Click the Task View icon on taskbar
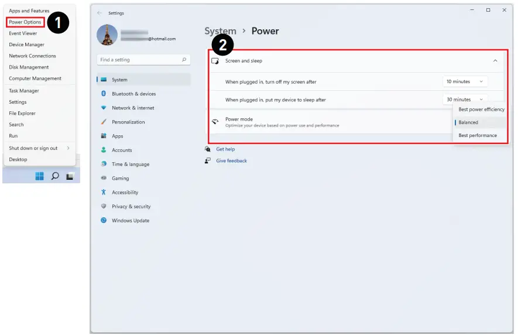This screenshot has width=518, height=335. pos(70,176)
